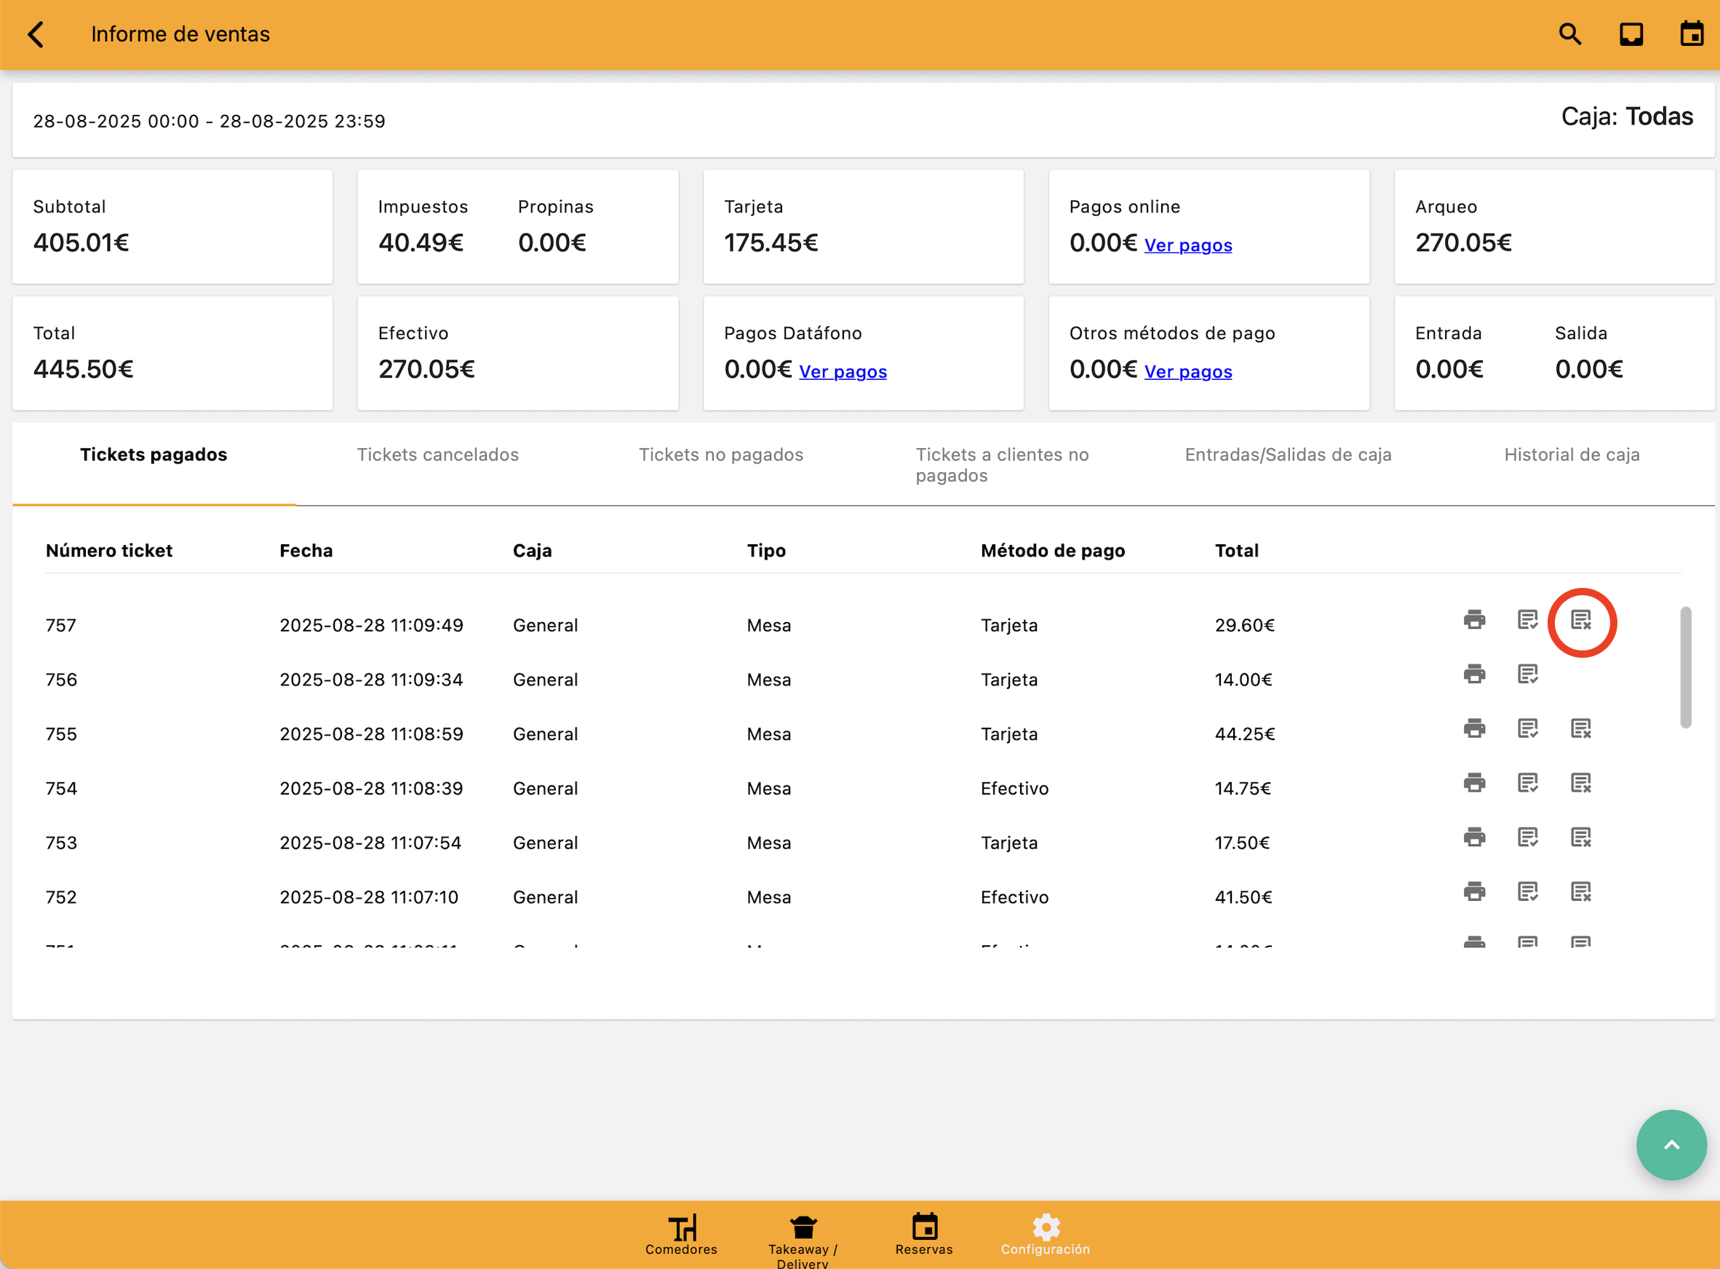Open the search magnifier icon
Image resolution: width=1720 pixels, height=1269 pixels.
tap(1569, 35)
